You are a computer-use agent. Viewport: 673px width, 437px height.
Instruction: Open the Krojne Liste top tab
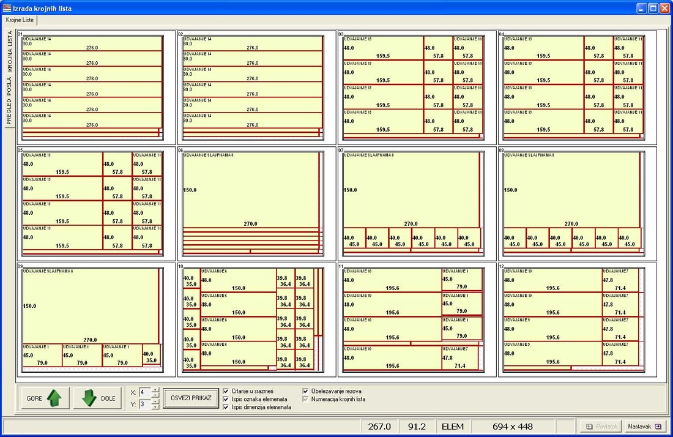(21, 20)
